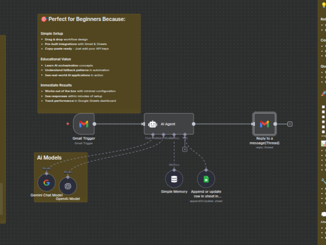Image resolution: width=326 pixels, height=245 pixels.
Task: Click AI Agent Fallback Model diamond connector
Action: pos(163,135)
